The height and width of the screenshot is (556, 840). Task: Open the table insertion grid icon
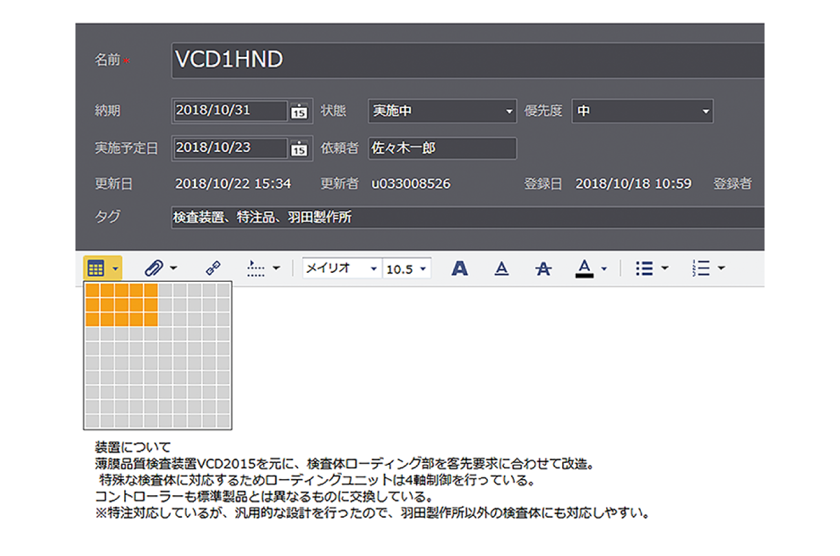(x=94, y=267)
